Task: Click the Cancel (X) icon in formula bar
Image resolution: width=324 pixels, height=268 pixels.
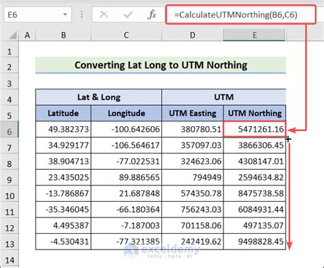Action: pos(104,15)
